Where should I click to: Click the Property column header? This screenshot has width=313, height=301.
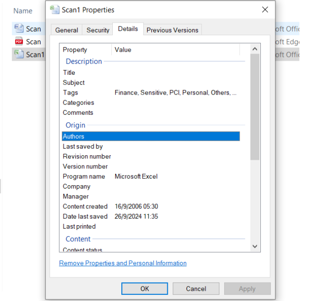(75, 50)
